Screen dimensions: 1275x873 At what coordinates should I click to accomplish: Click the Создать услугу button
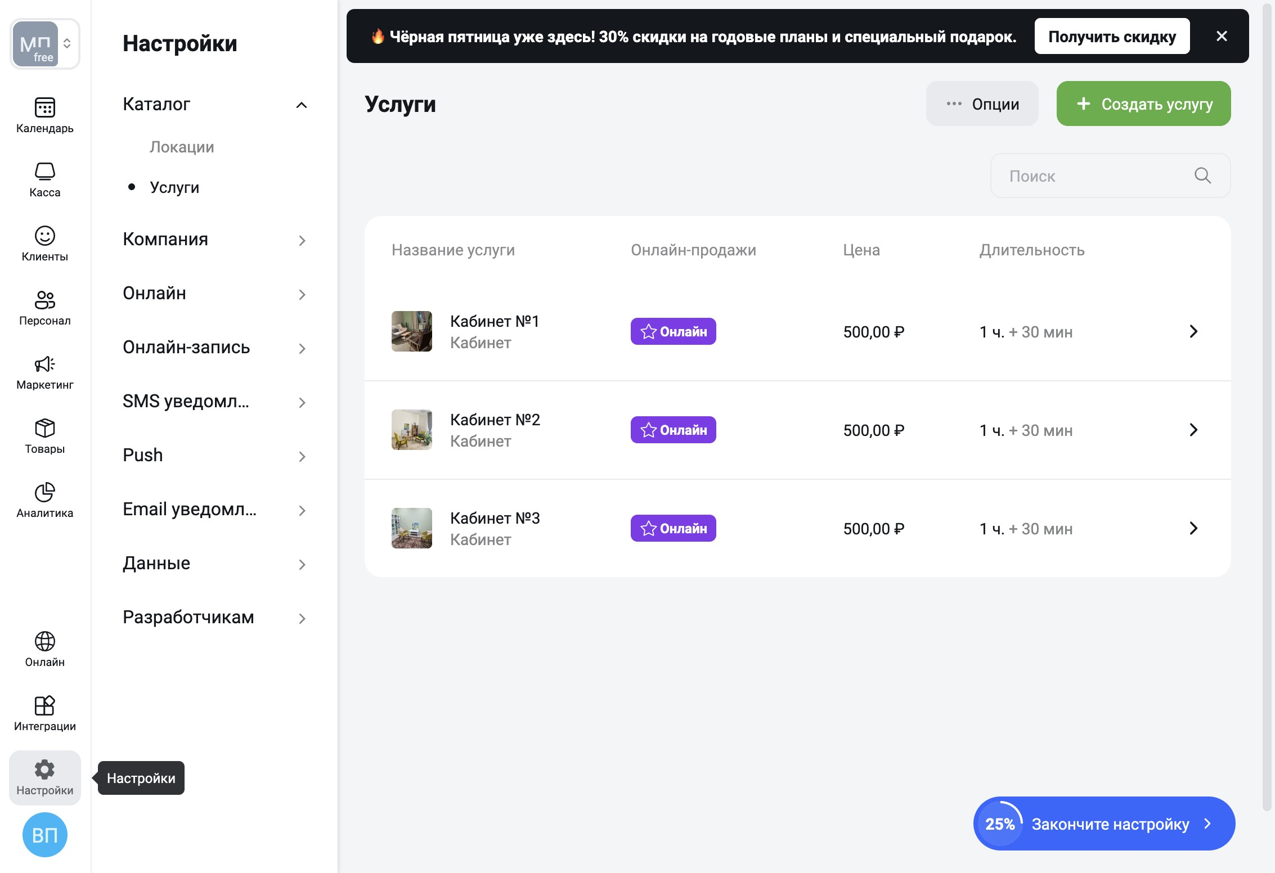(1143, 103)
